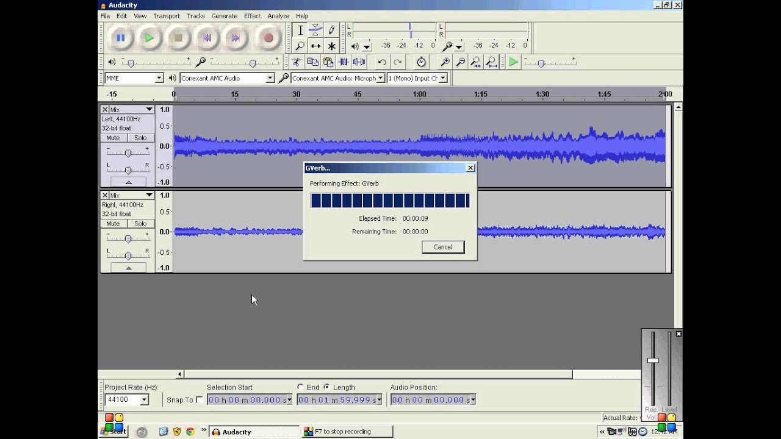The height and width of the screenshot is (439, 781).
Task: Click Audacity taskbar button
Action: [254, 432]
